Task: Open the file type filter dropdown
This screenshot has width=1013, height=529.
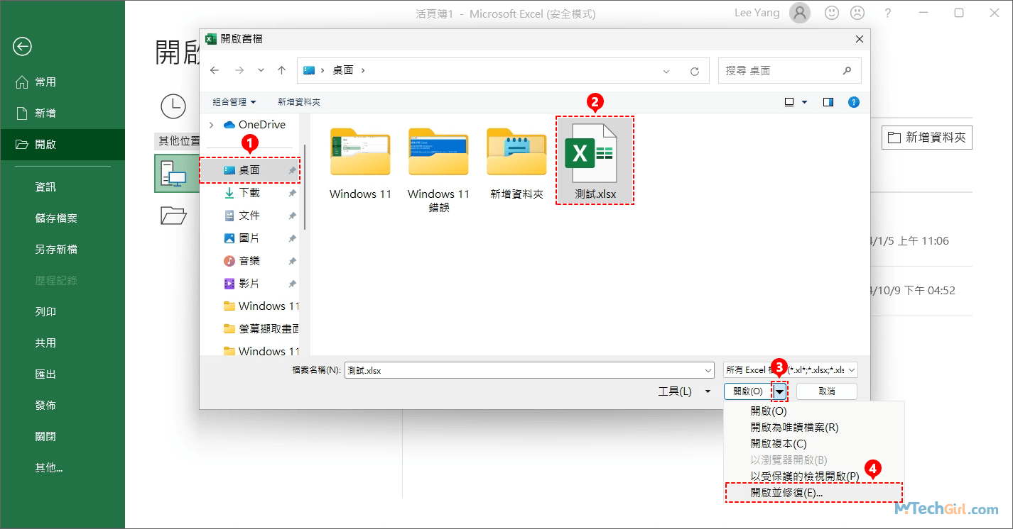Action: click(790, 369)
